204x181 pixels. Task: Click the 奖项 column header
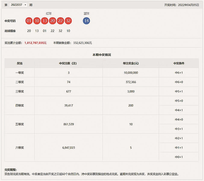click(20, 63)
